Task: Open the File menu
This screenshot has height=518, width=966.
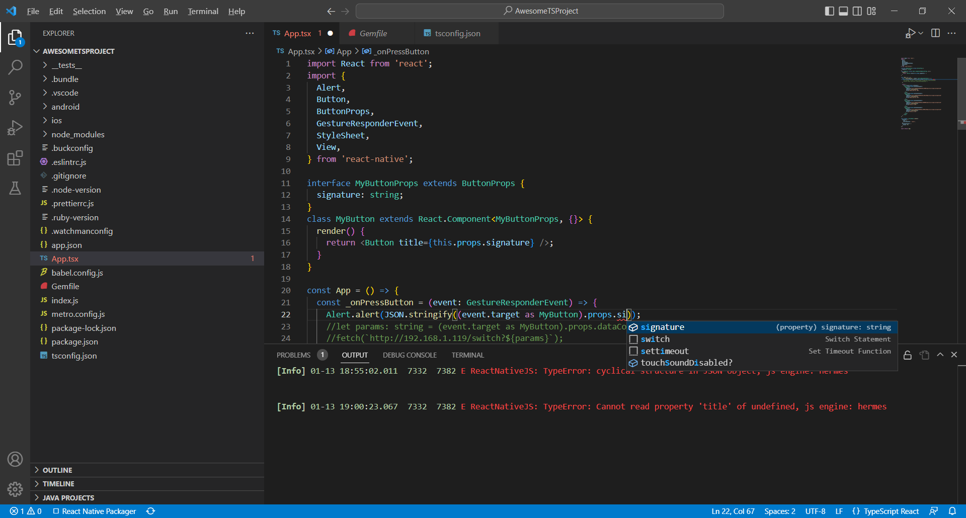Action: pos(33,11)
